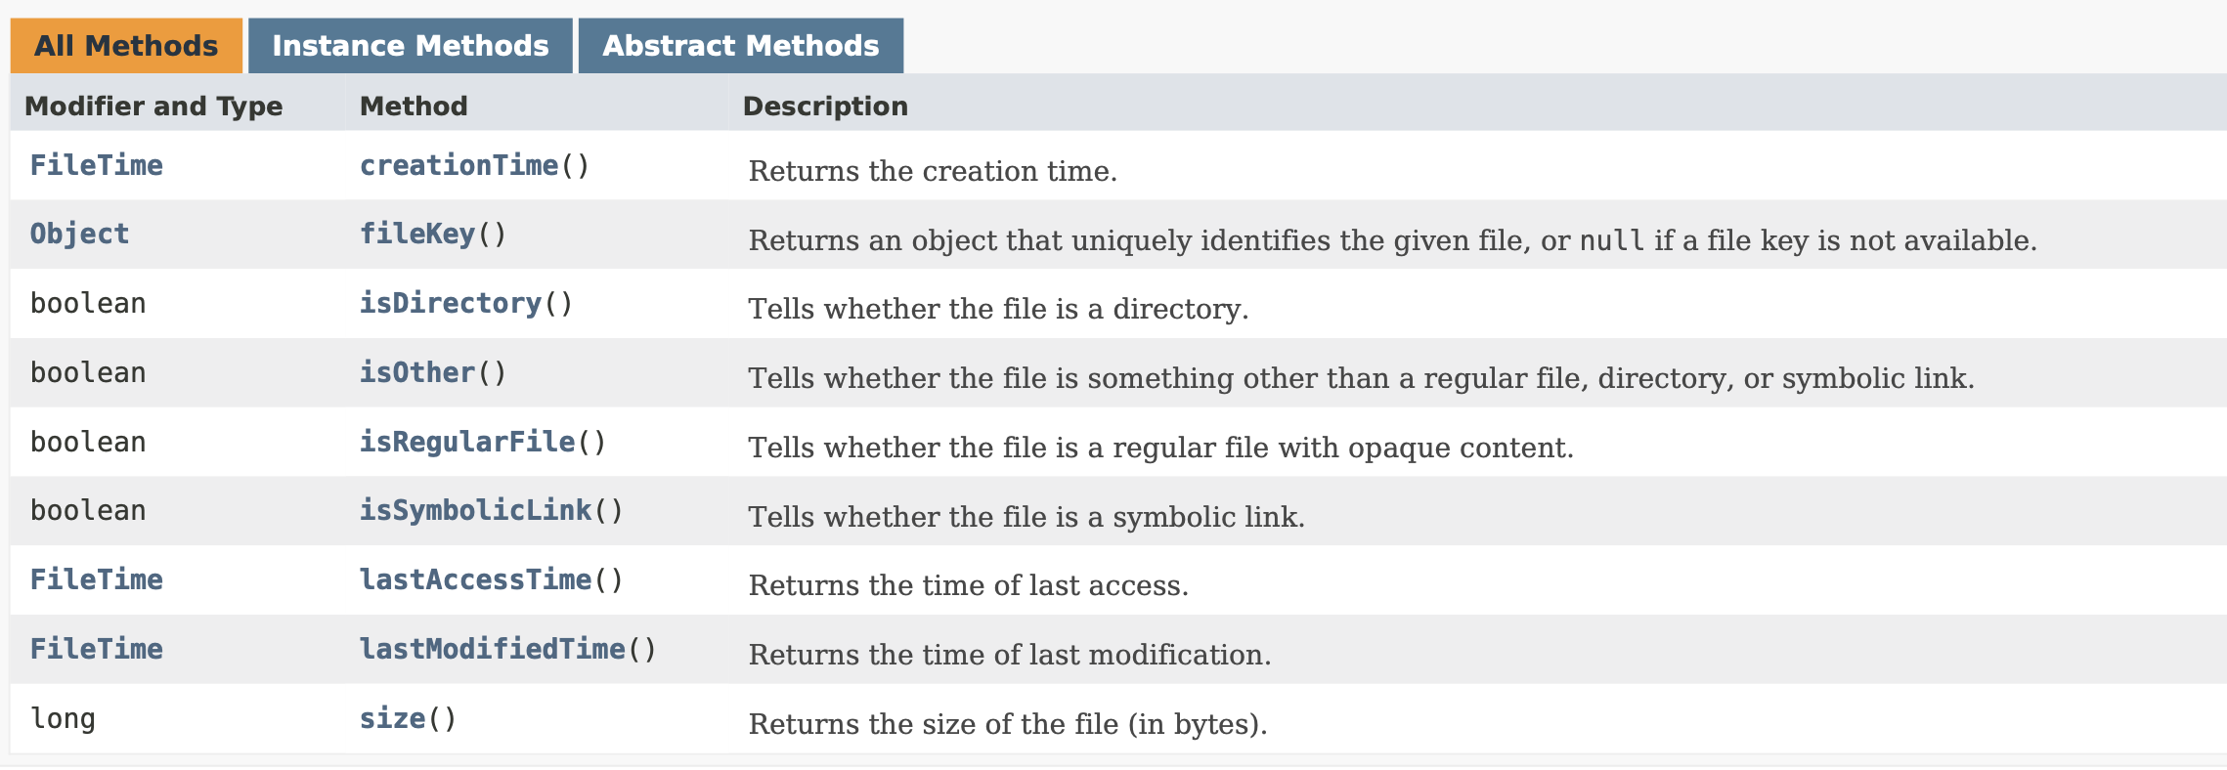Switch to the Instance Methods tab
2227x770 pixels.
click(x=411, y=44)
